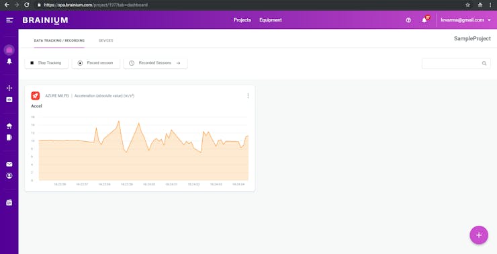Open the hamburger menu
Viewport: 497px width, 254px height.
(x=9, y=20)
